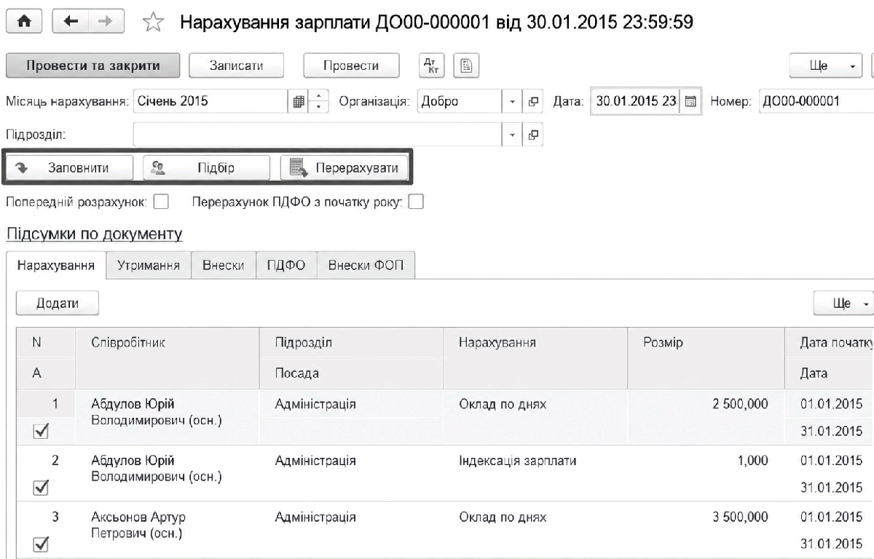Focus the Місяць нарахування field
Image resolution: width=874 pixels, height=559 pixels.
coord(211,102)
